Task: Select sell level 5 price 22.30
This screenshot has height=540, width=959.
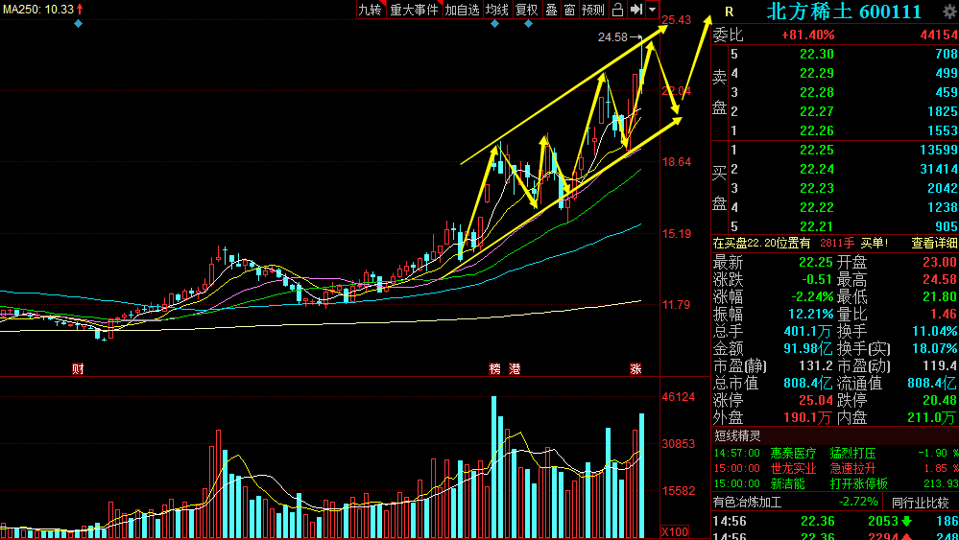Action: pos(817,55)
